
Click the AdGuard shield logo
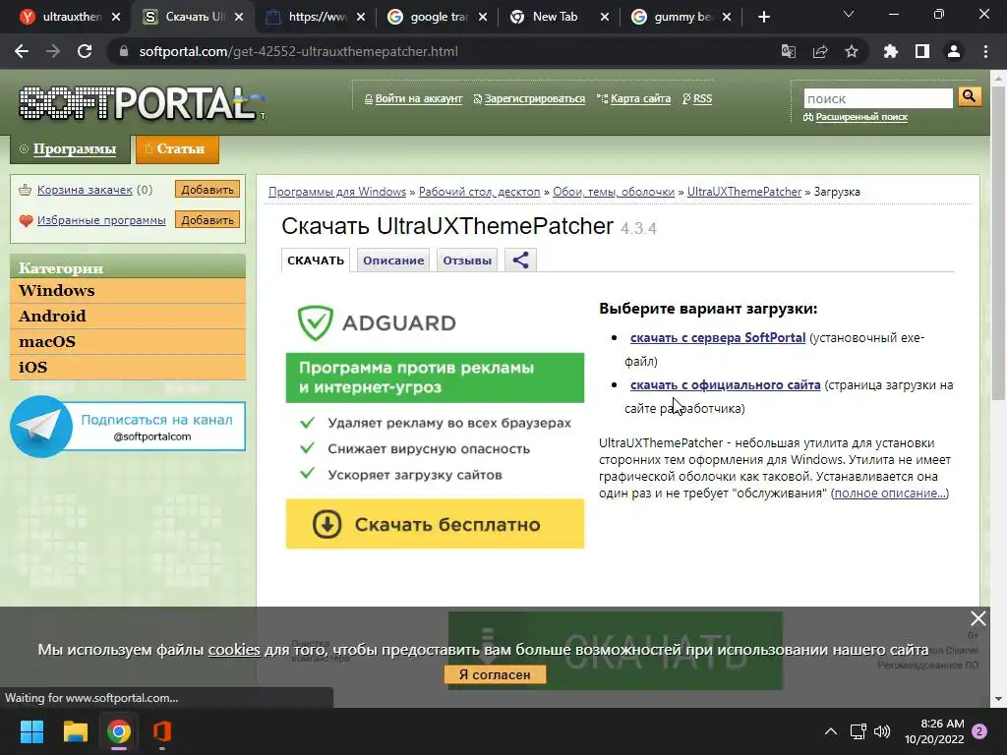(x=315, y=322)
